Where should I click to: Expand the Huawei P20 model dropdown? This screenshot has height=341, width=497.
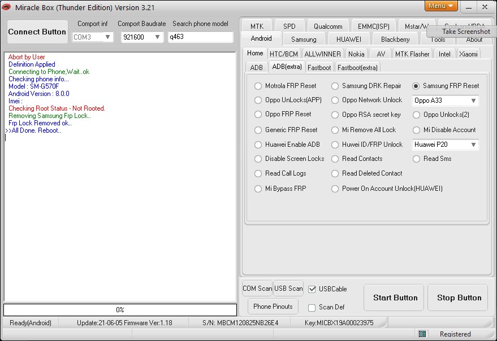(x=445, y=145)
